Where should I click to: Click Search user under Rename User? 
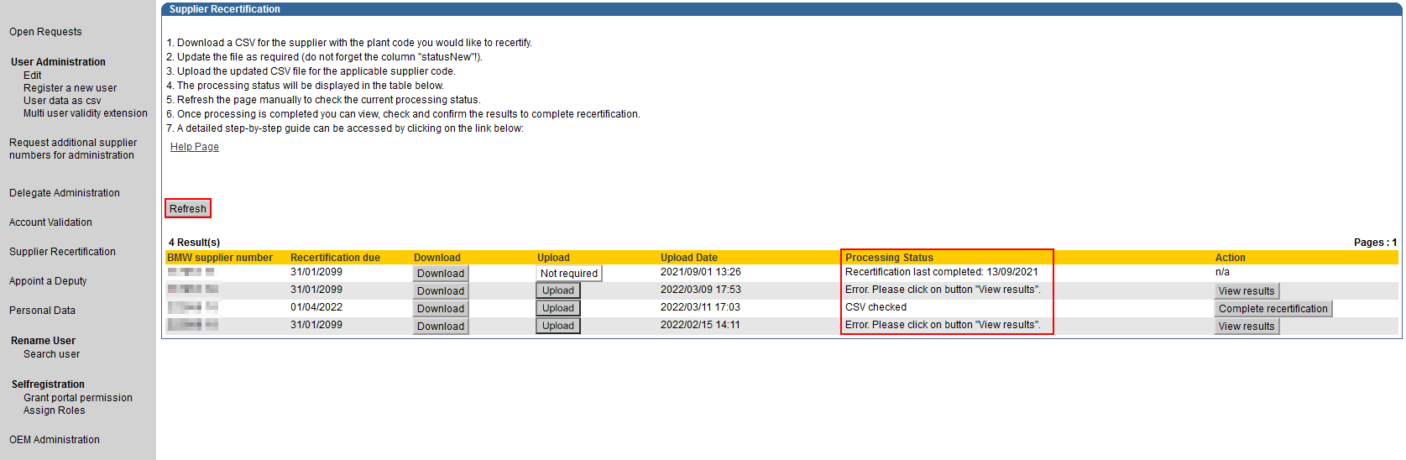click(x=51, y=354)
